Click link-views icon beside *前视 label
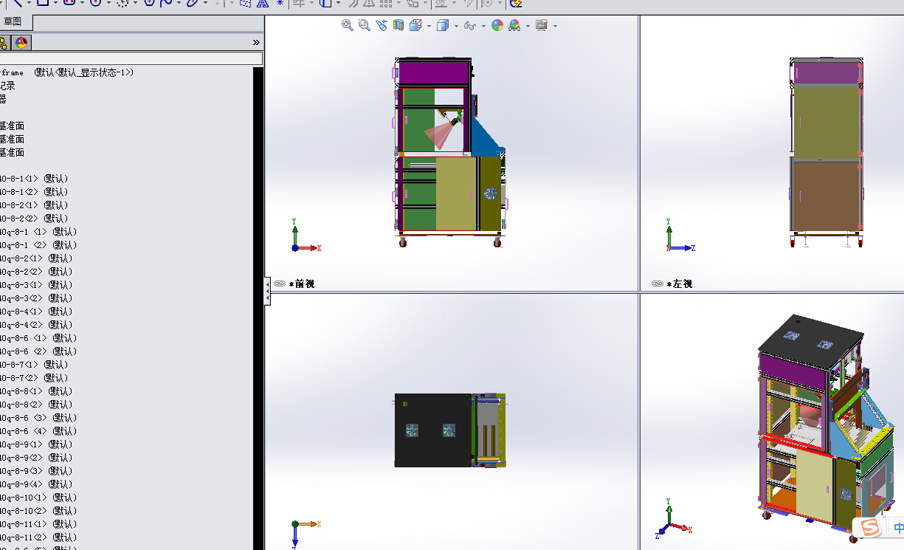The height and width of the screenshot is (550, 904). pyautogui.click(x=279, y=283)
